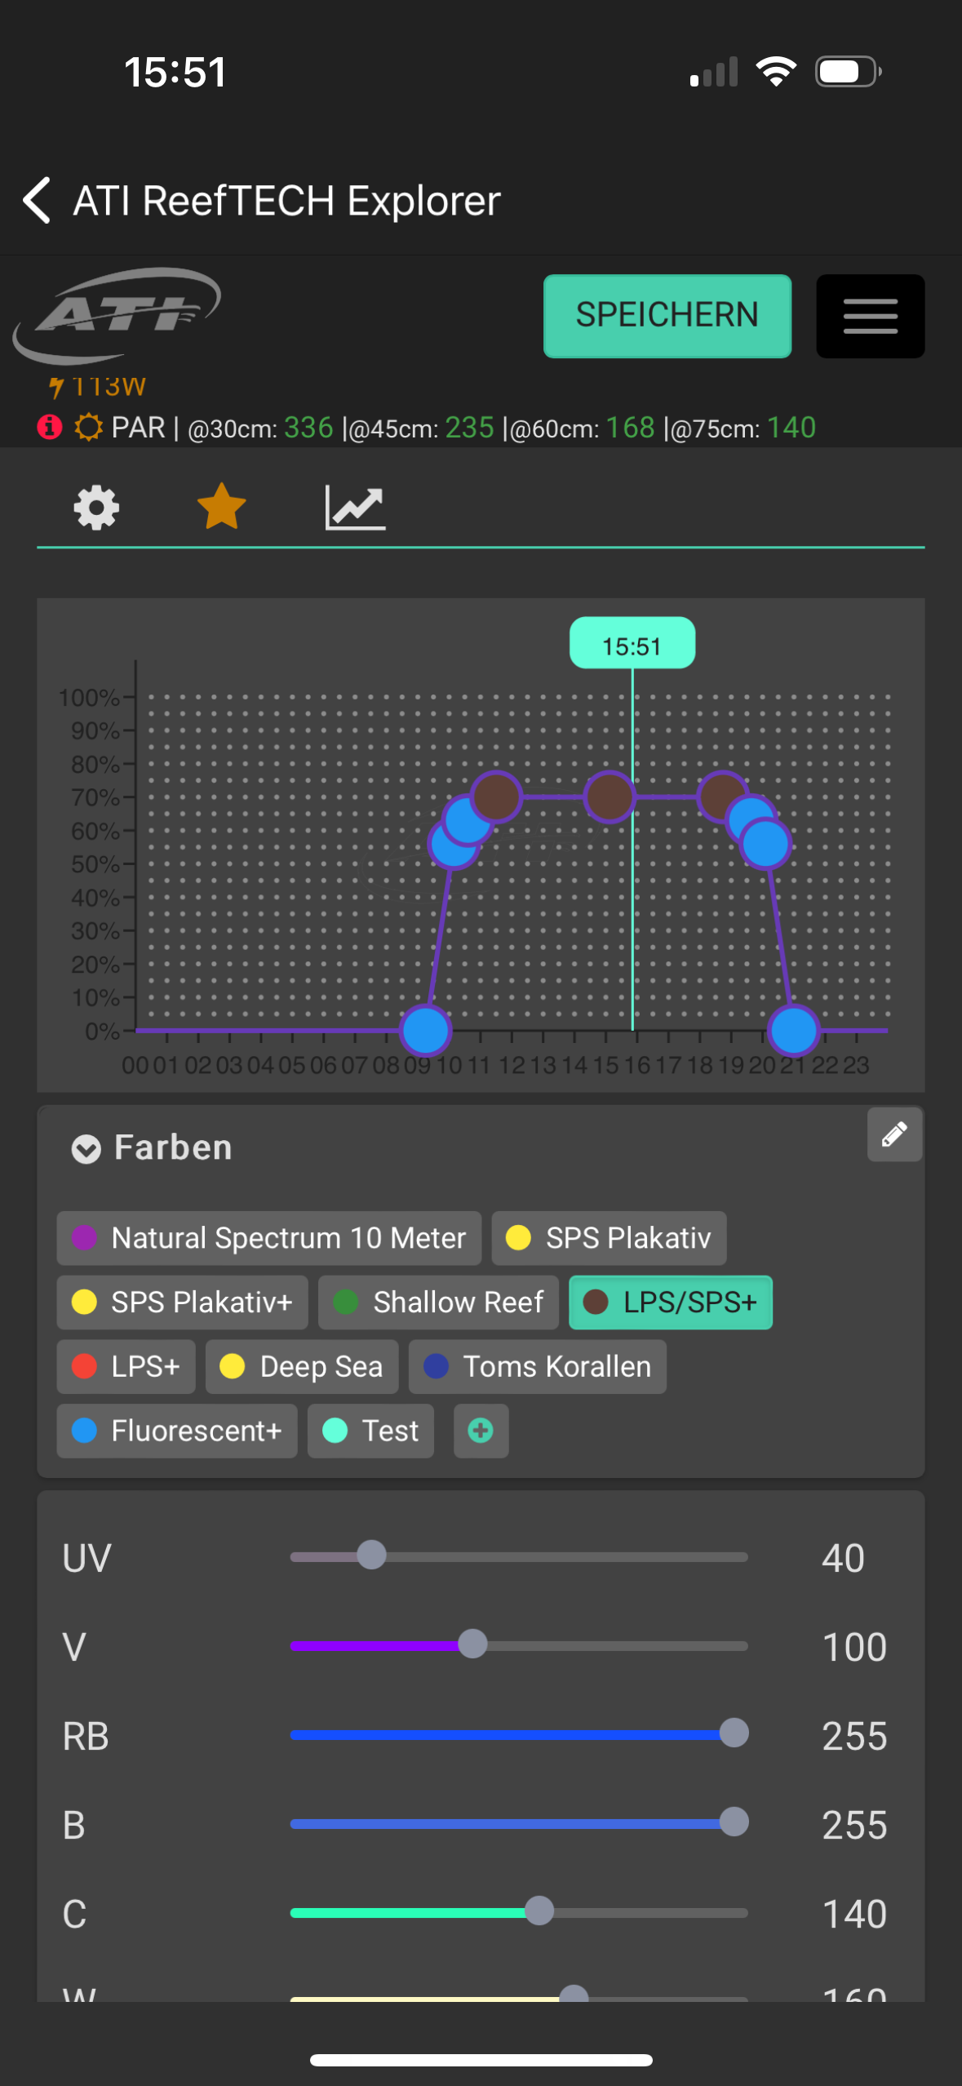Click the ATI logo

coord(117,314)
